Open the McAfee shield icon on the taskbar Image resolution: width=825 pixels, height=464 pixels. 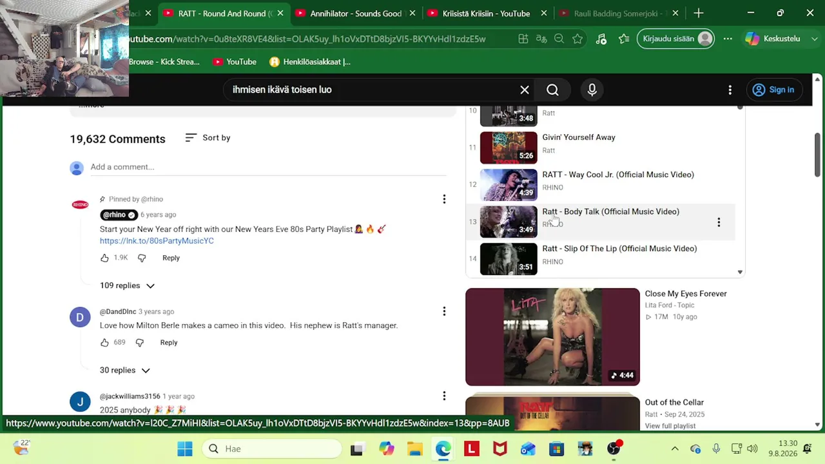point(500,449)
